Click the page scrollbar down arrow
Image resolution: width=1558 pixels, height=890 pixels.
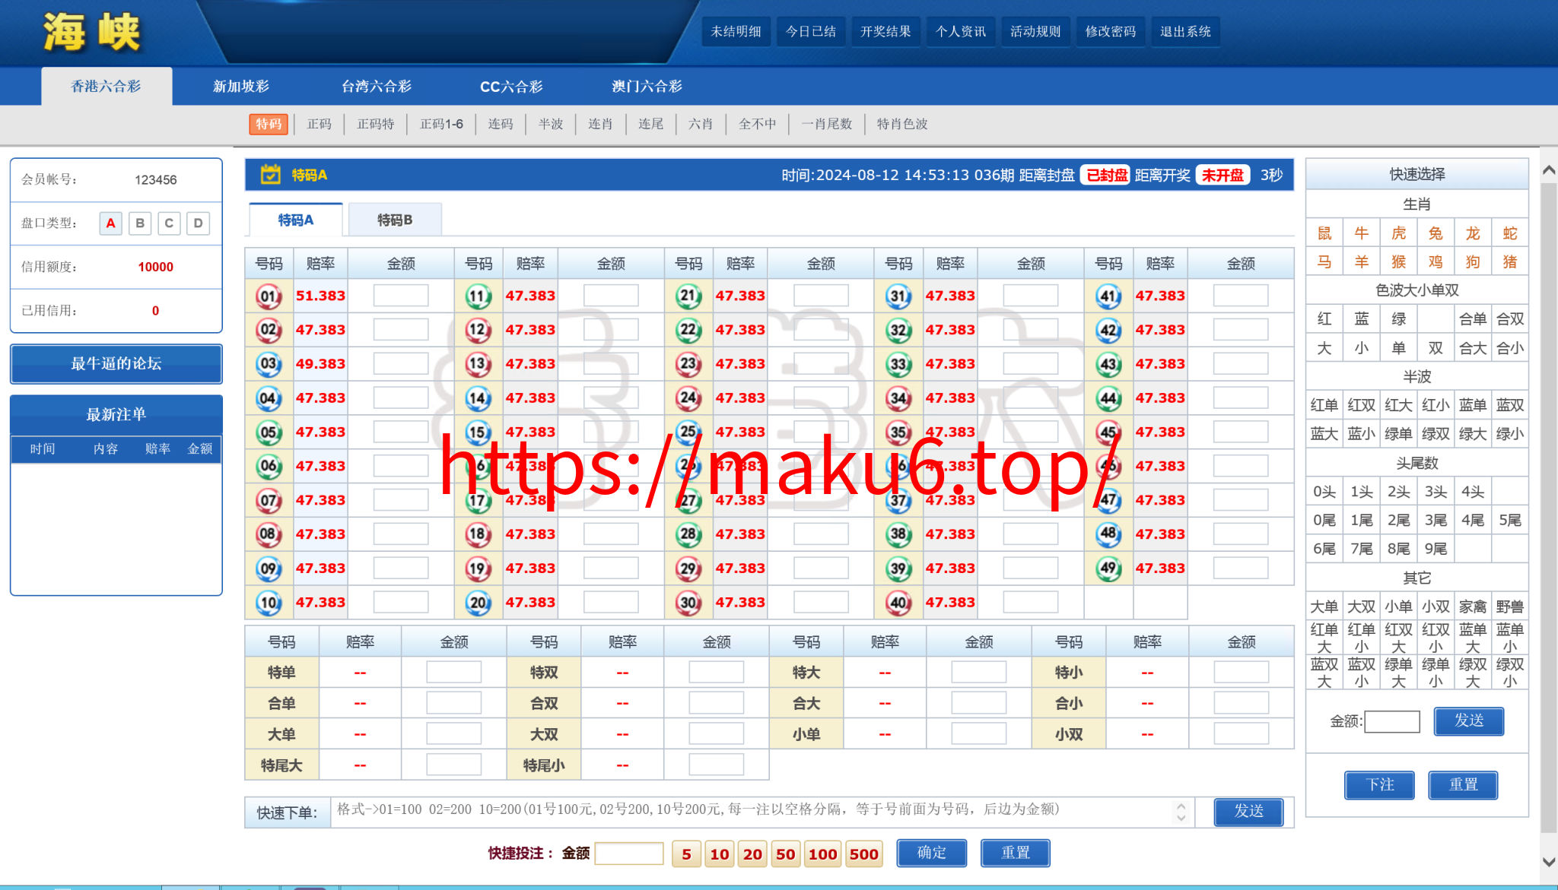(1549, 862)
